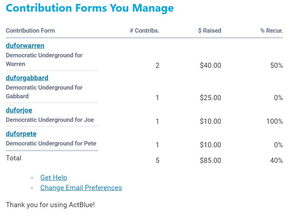290x222 pixels.
Task: Click the 40% total recurring value
Action: coord(277,160)
